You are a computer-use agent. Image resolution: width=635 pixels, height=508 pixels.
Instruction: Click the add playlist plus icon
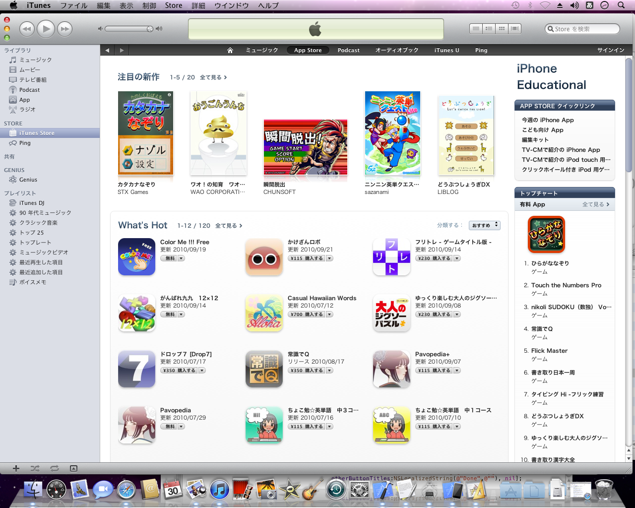(x=16, y=468)
